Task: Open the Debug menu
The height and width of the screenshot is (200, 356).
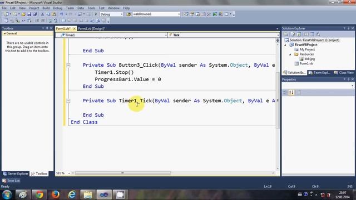Action: (x=58, y=8)
